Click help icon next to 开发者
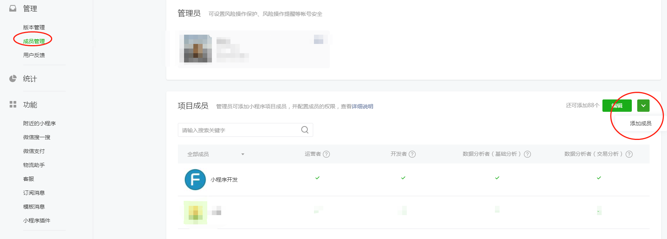667x239 pixels. (412, 154)
